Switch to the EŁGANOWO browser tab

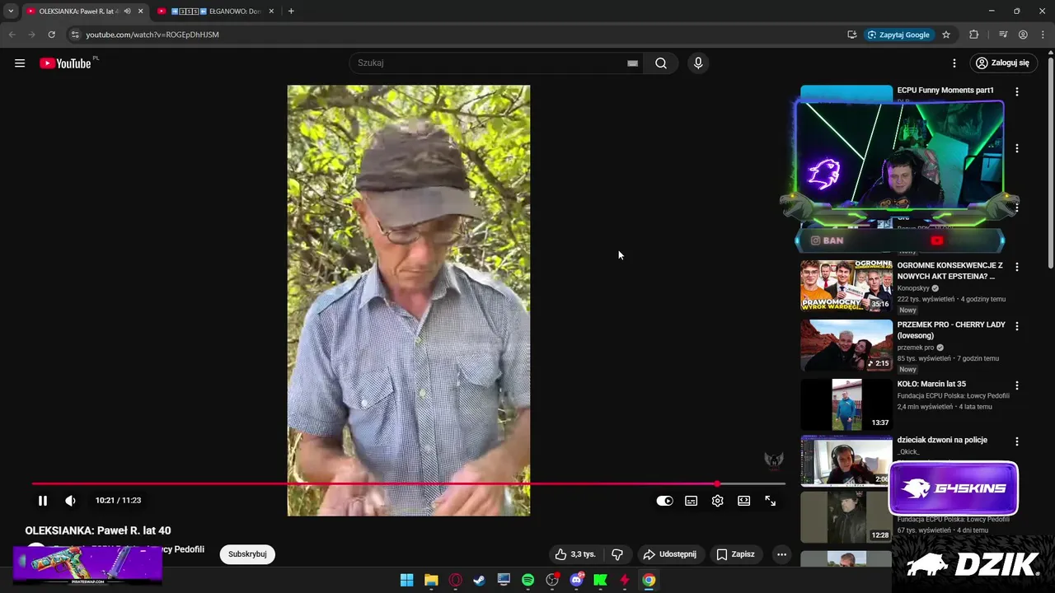(x=216, y=12)
